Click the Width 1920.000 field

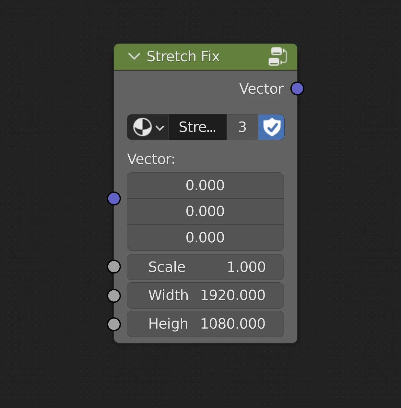point(205,295)
